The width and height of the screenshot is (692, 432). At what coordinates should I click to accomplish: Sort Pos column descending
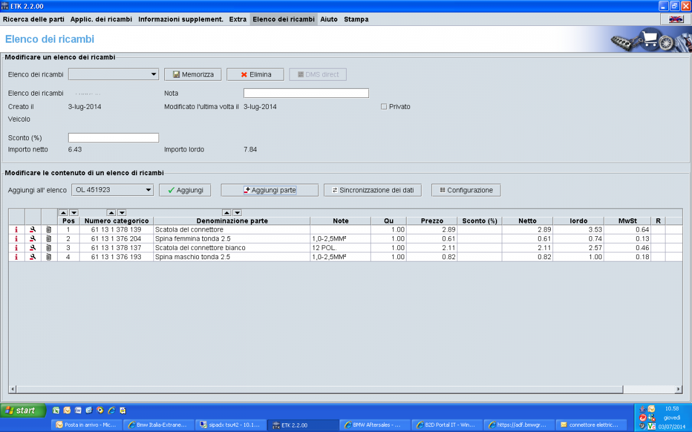click(x=74, y=213)
